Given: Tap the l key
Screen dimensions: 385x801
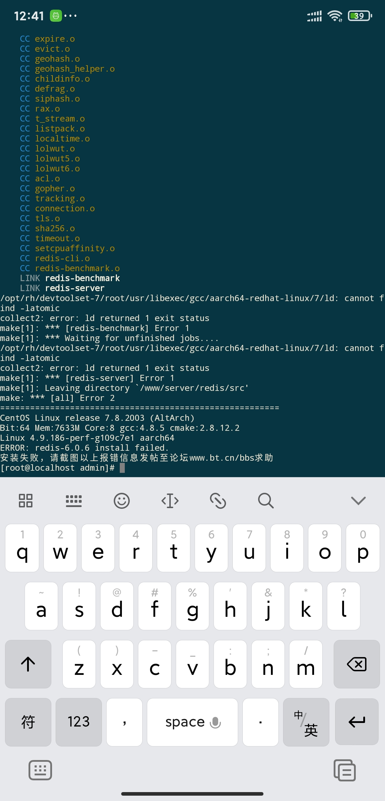Looking at the screenshot, I should 344,606.
